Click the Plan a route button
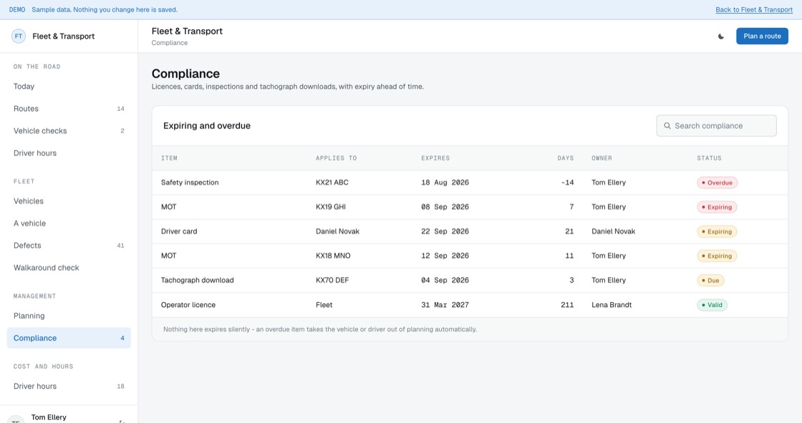 point(762,37)
